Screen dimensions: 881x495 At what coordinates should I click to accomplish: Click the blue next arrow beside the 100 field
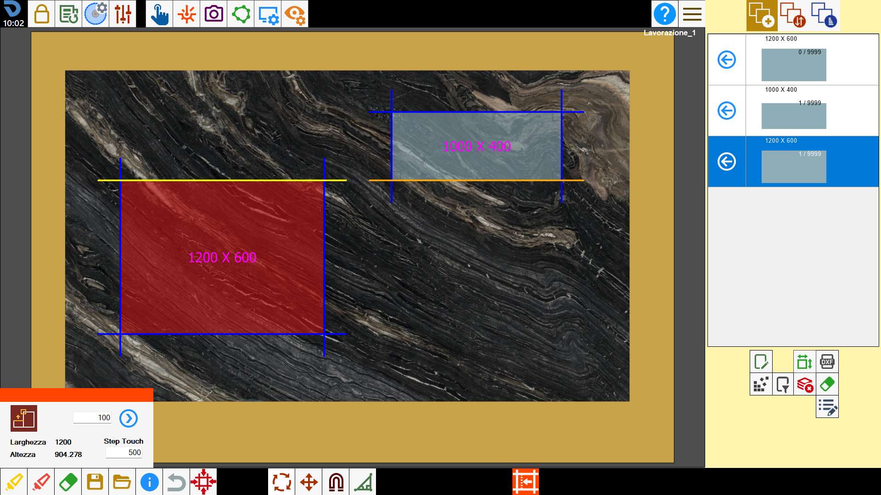point(129,418)
